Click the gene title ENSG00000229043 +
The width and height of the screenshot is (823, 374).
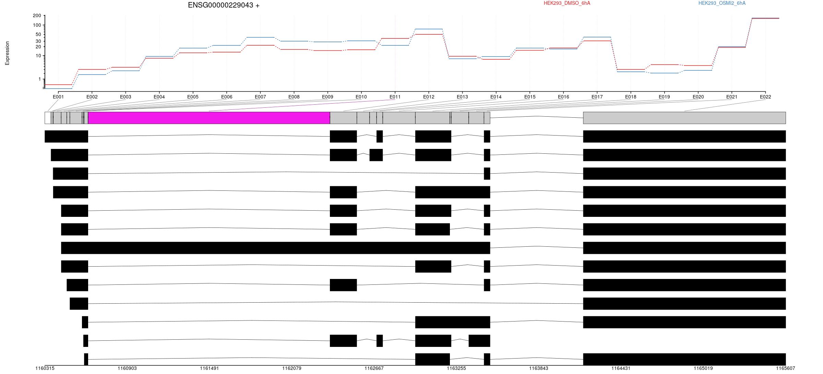click(224, 5)
